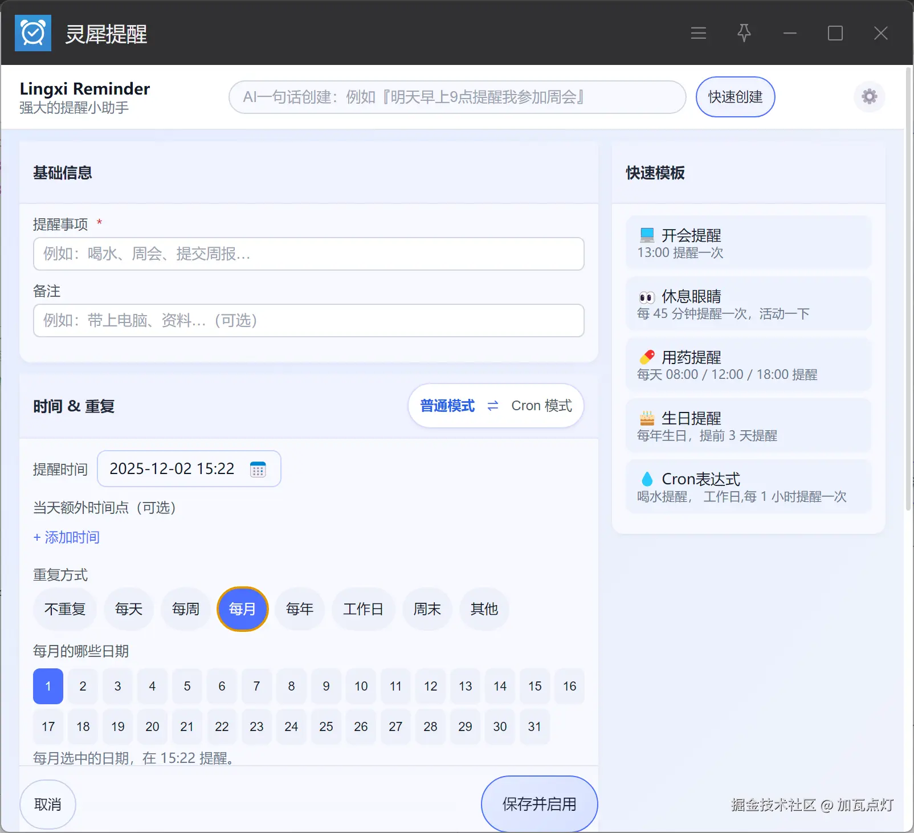Focus the AI一句话创建 input field
914x833 pixels.
(457, 97)
